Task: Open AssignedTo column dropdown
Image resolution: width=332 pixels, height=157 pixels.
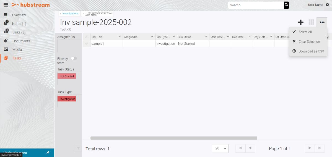Action: [x=152, y=37]
